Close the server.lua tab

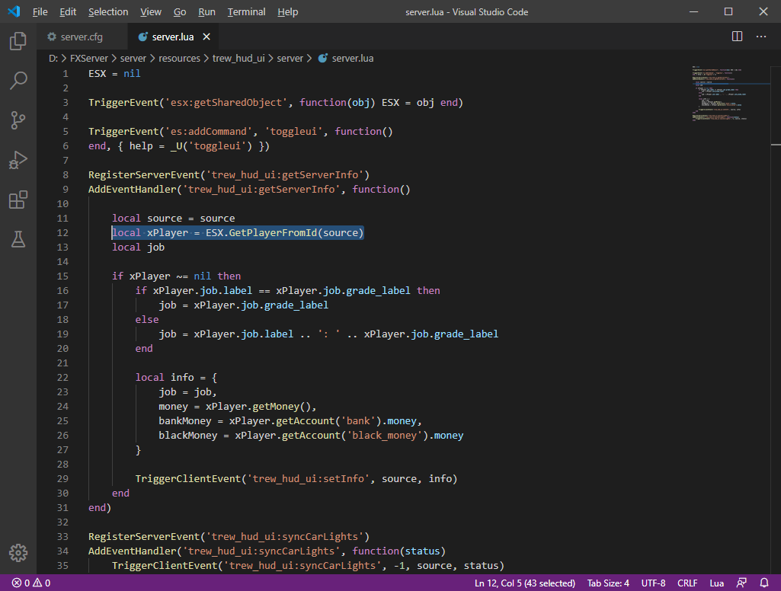(x=206, y=37)
